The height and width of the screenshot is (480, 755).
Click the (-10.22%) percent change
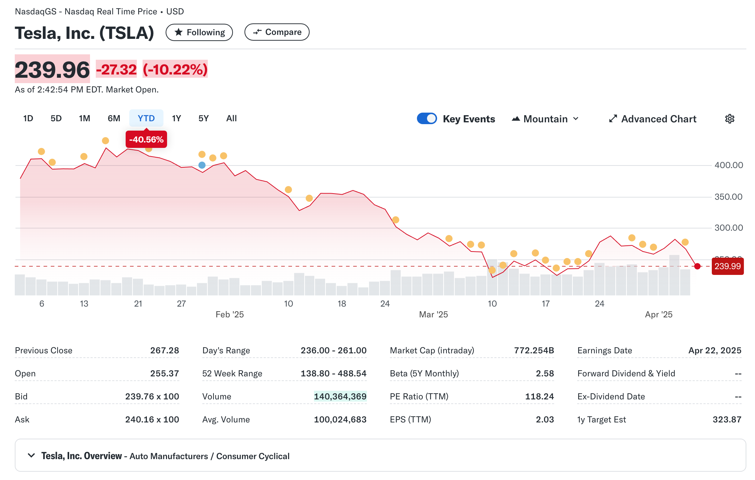click(175, 69)
